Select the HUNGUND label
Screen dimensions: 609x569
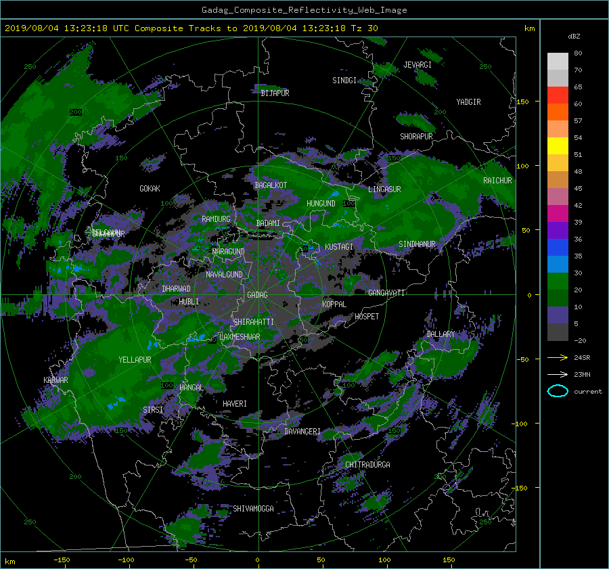pos(321,204)
